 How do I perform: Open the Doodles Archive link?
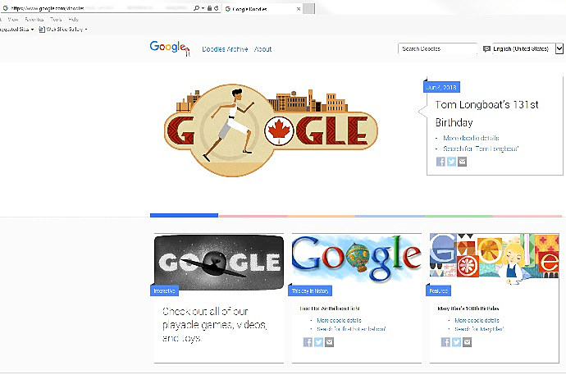[225, 49]
